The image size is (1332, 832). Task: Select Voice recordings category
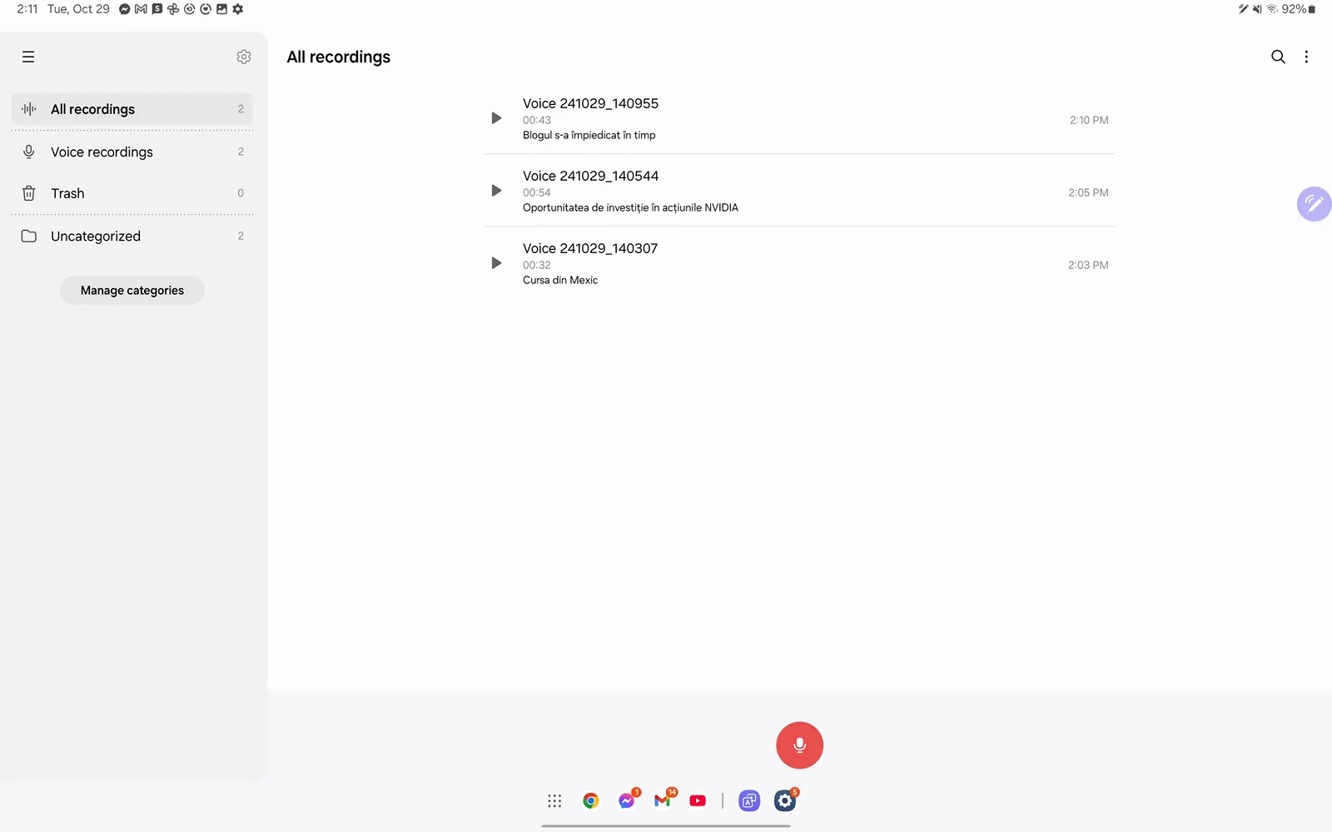click(132, 152)
